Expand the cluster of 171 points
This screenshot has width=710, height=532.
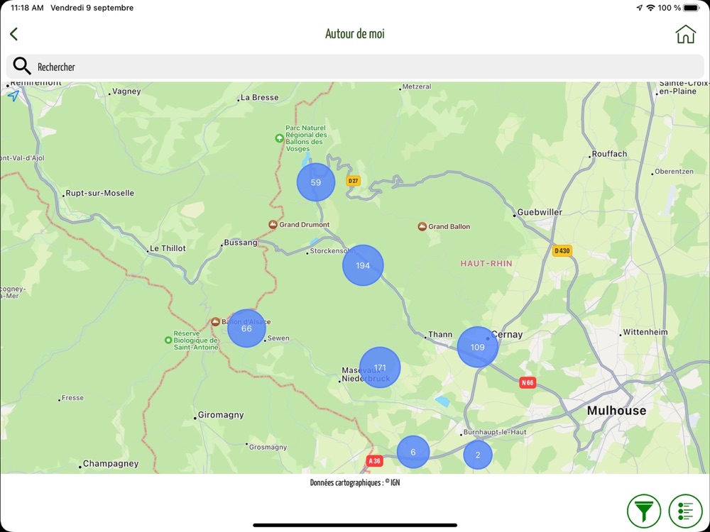point(380,367)
